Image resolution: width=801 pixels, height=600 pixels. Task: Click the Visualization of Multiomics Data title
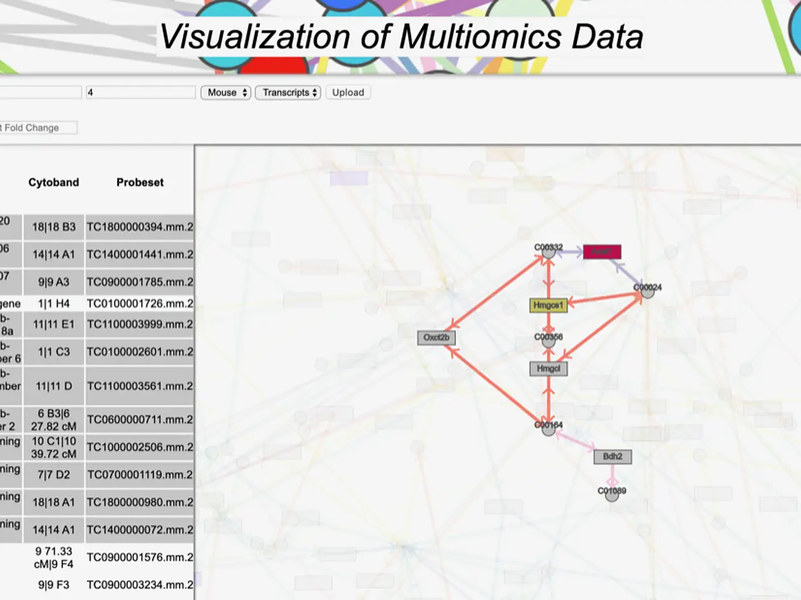400,37
